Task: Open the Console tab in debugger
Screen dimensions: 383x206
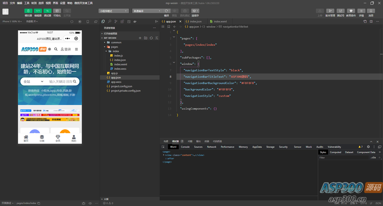Action: (185, 147)
